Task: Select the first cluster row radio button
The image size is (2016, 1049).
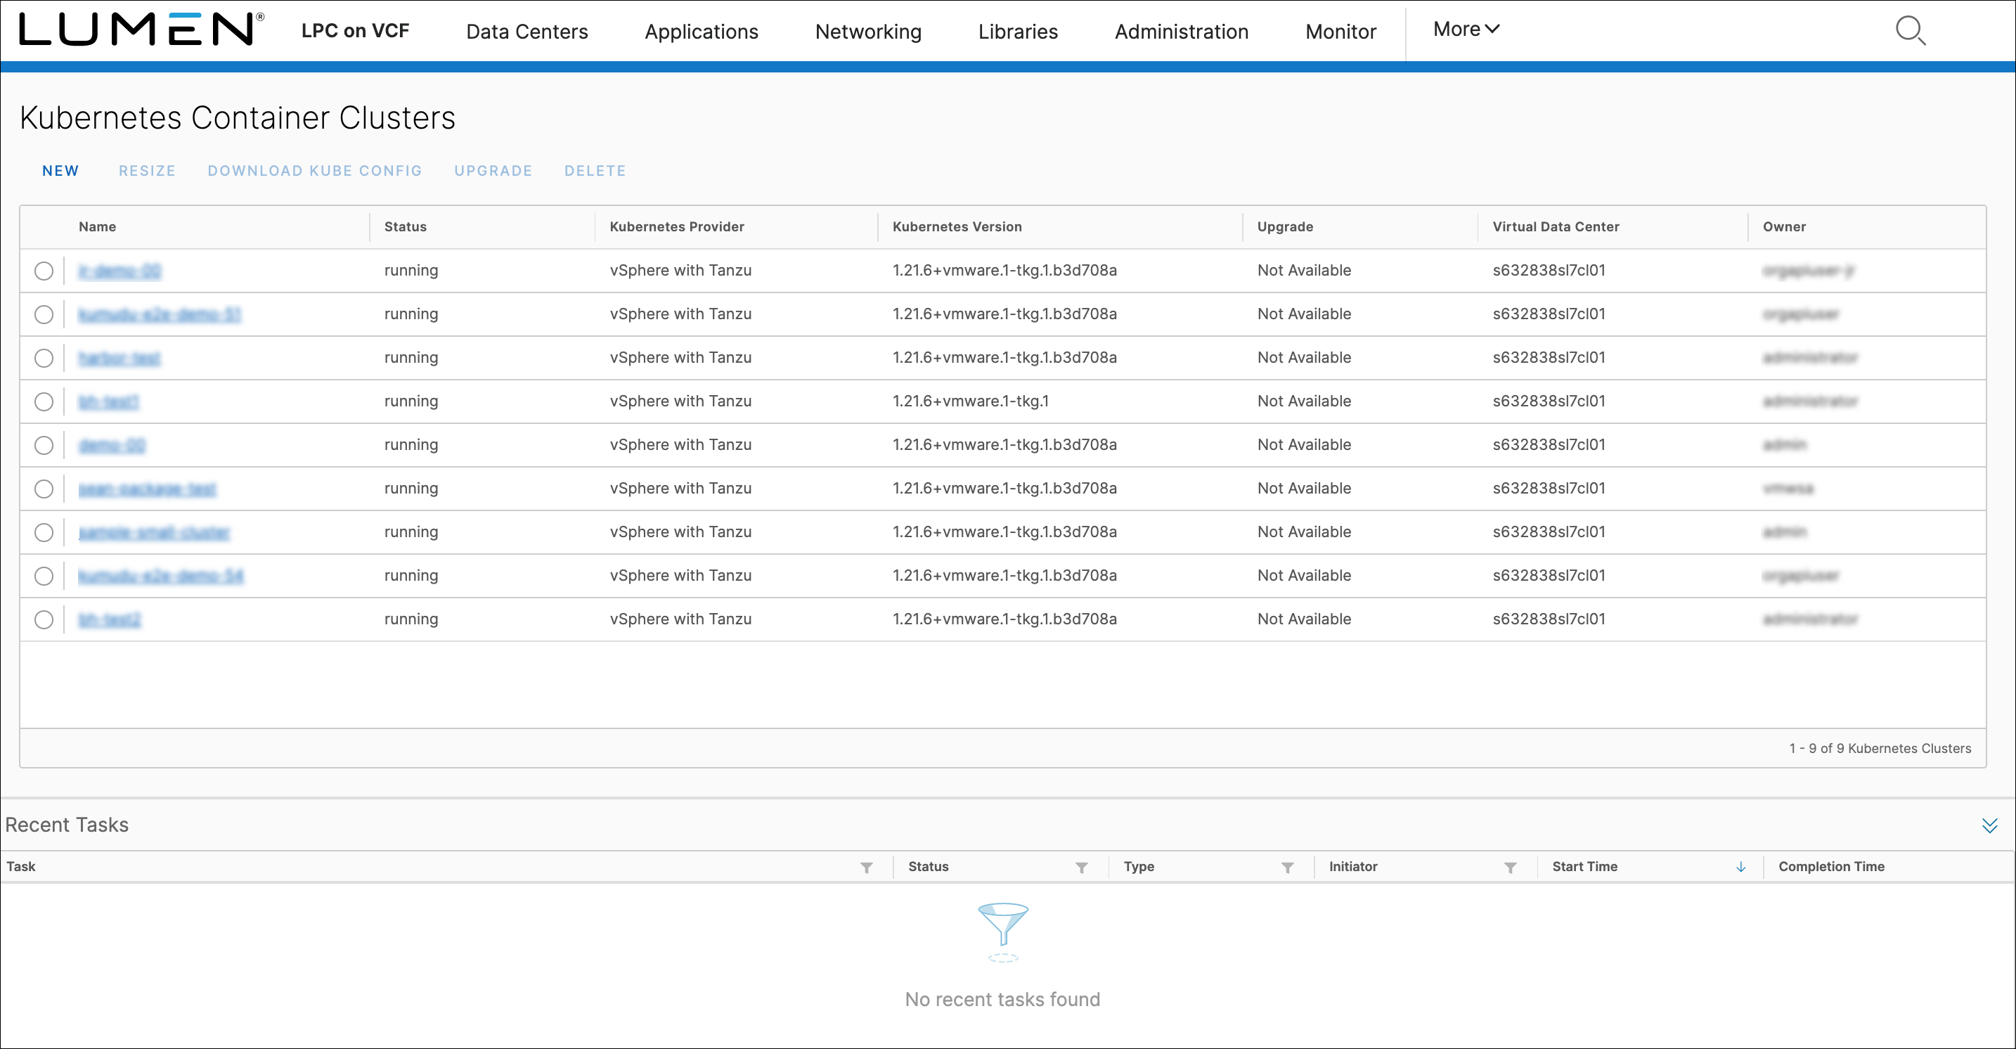Action: pos(44,271)
